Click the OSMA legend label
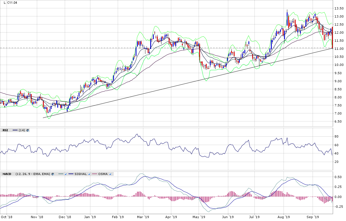 click(x=103, y=174)
